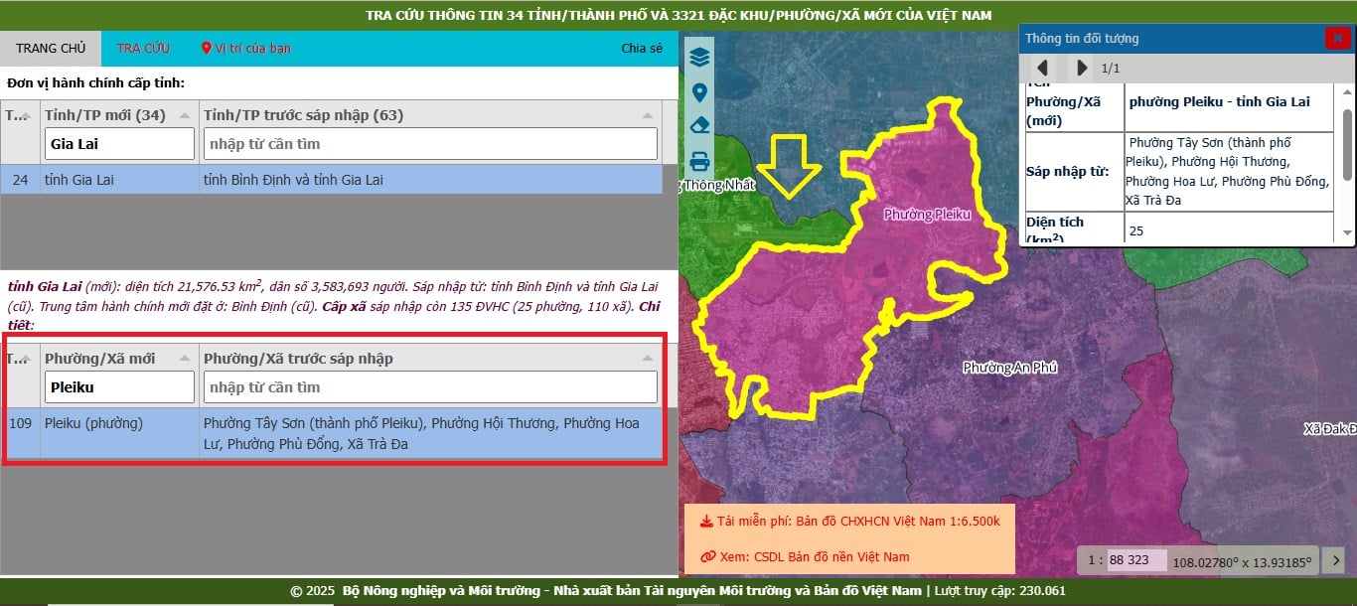This screenshot has height=606, width=1357.
Task: Click the coordinates readout 108.02780° x 13.93185°
Action: (1242, 561)
